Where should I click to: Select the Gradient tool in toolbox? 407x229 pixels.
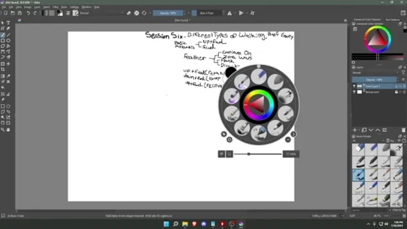coord(3,76)
